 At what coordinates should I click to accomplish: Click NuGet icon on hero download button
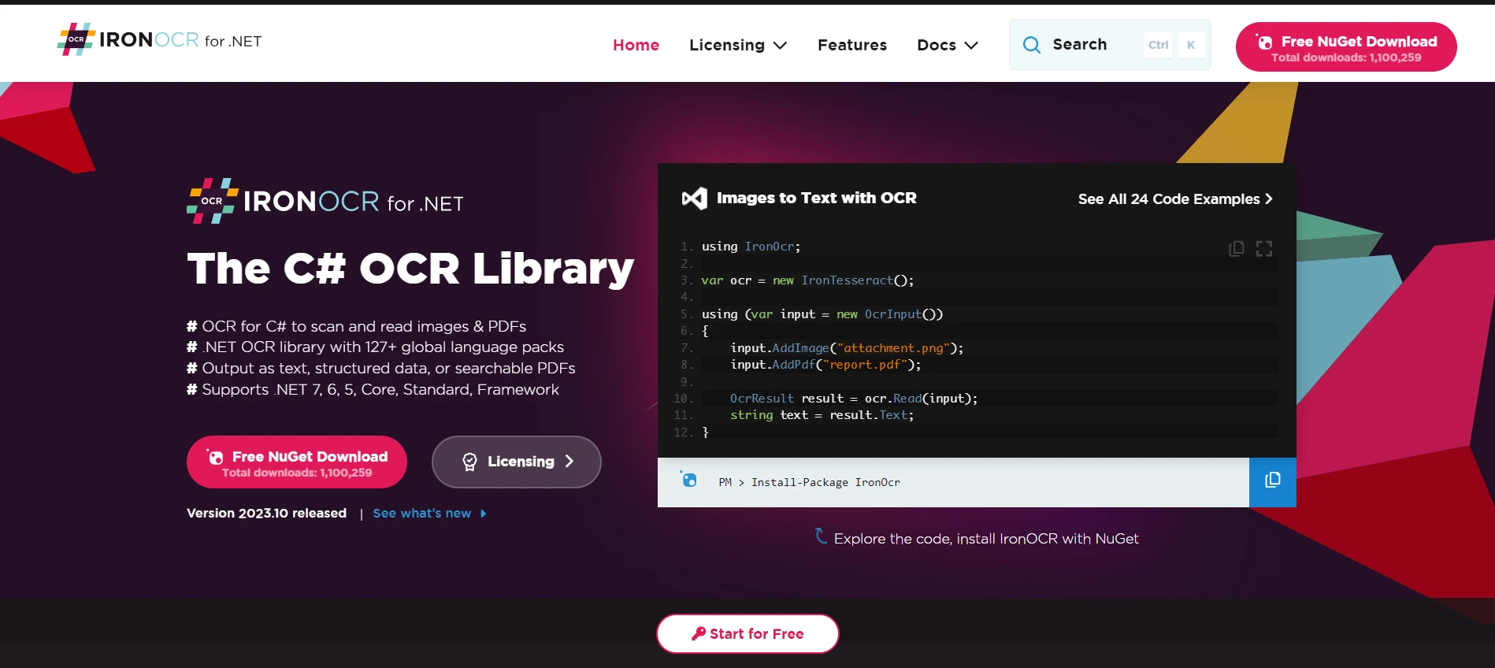[215, 456]
